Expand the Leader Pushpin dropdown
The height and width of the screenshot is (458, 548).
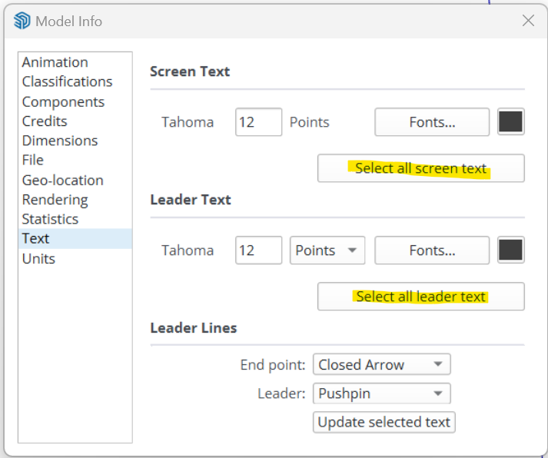[x=382, y=393]
